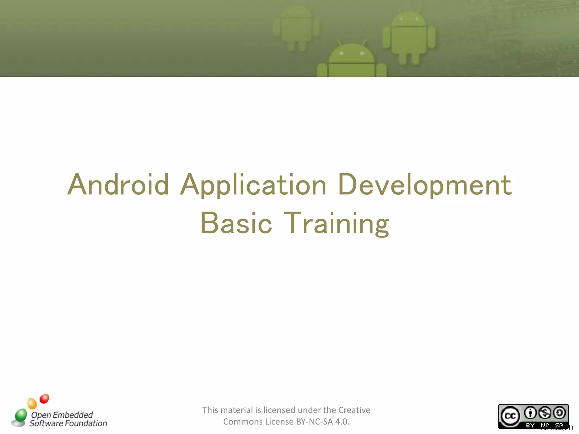The width and height of the screenshot is (579, 434).
Task: Click the 'Commons License BY-NC-SA 4.0.' text
Action: pos(286,422)
